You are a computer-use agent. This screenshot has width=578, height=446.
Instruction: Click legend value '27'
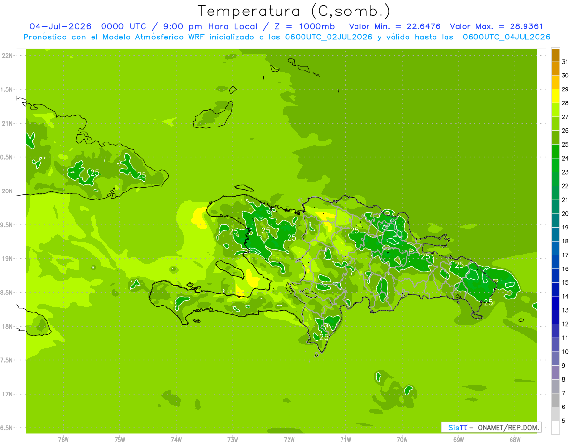tap(565, 117)
